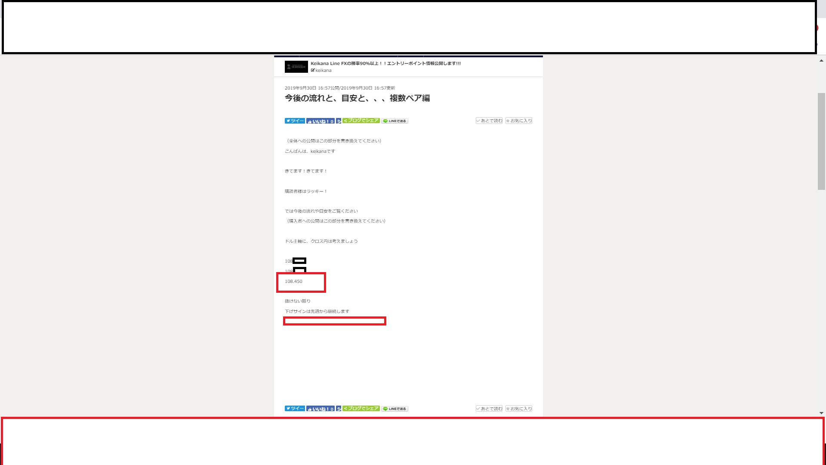Image resolution: width=826 pixels, height=465 pixels.
Task: Click the bottom Twitter tweet share button
Action: (x=295, y=409)
